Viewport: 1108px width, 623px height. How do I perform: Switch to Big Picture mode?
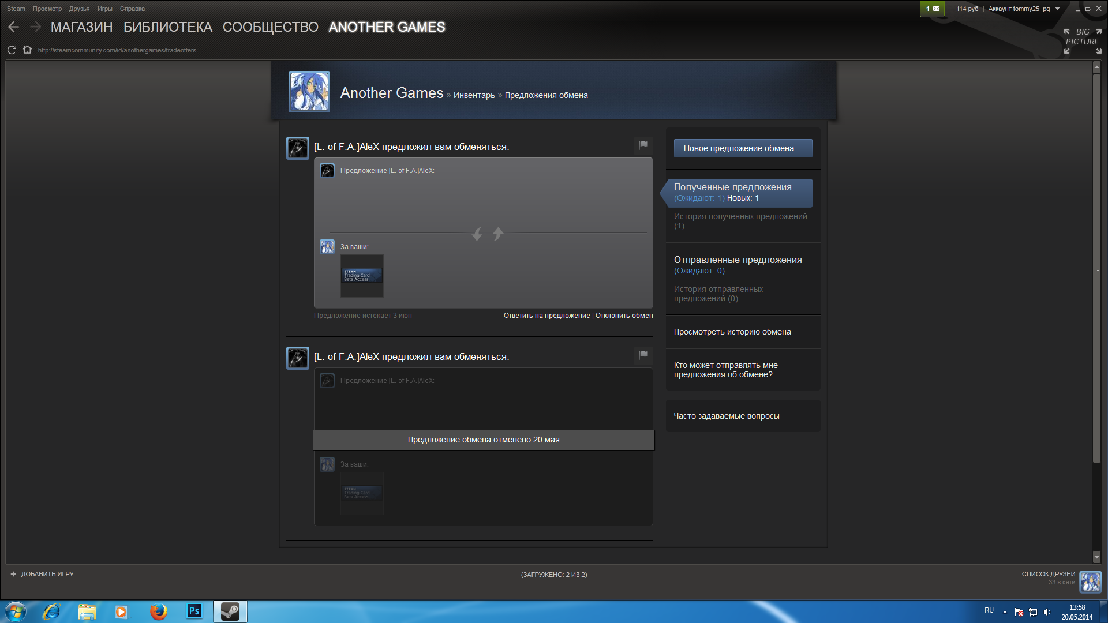pos(1083,41)
